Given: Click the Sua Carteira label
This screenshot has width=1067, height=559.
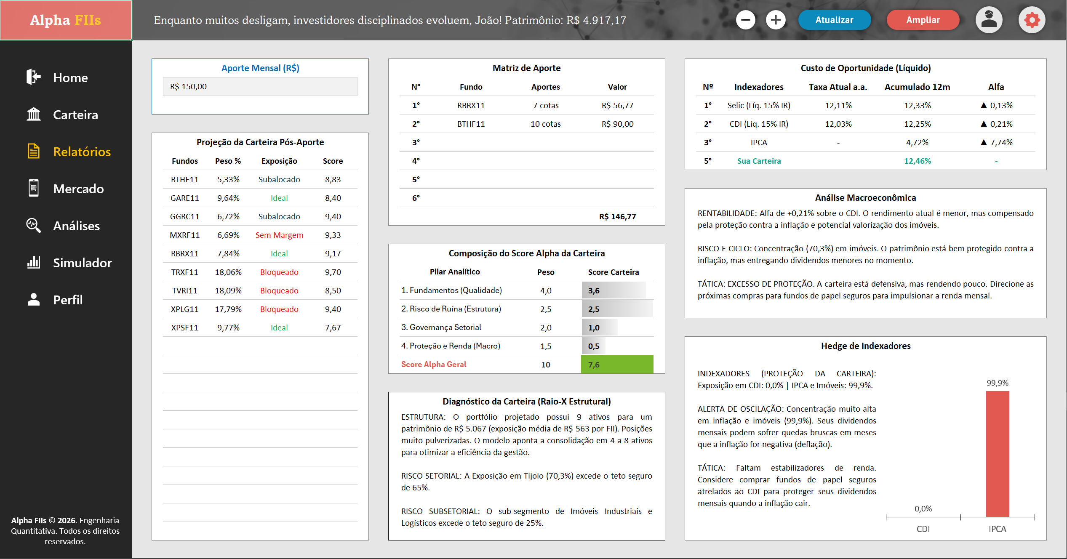Looking at the screenshot, I should tap(759, 161).
